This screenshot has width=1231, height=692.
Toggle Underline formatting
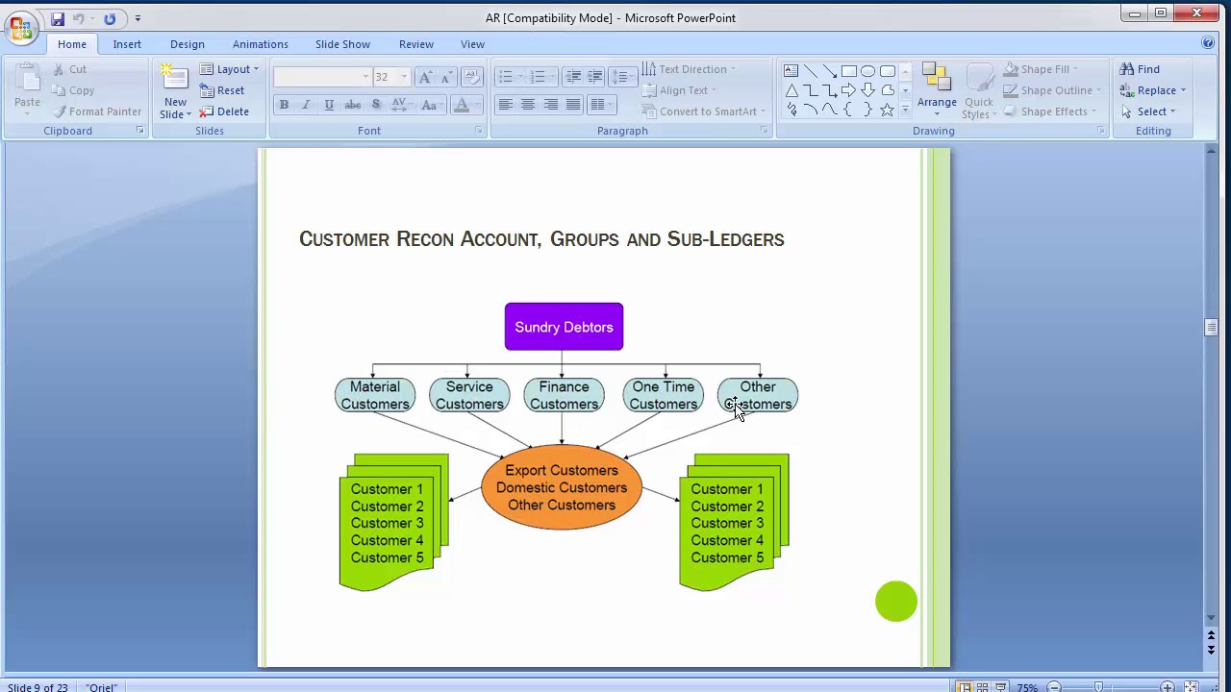coord(329,105)
